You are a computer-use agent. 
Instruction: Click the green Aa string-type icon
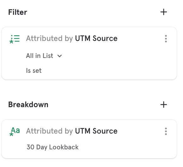pos(15,130)
